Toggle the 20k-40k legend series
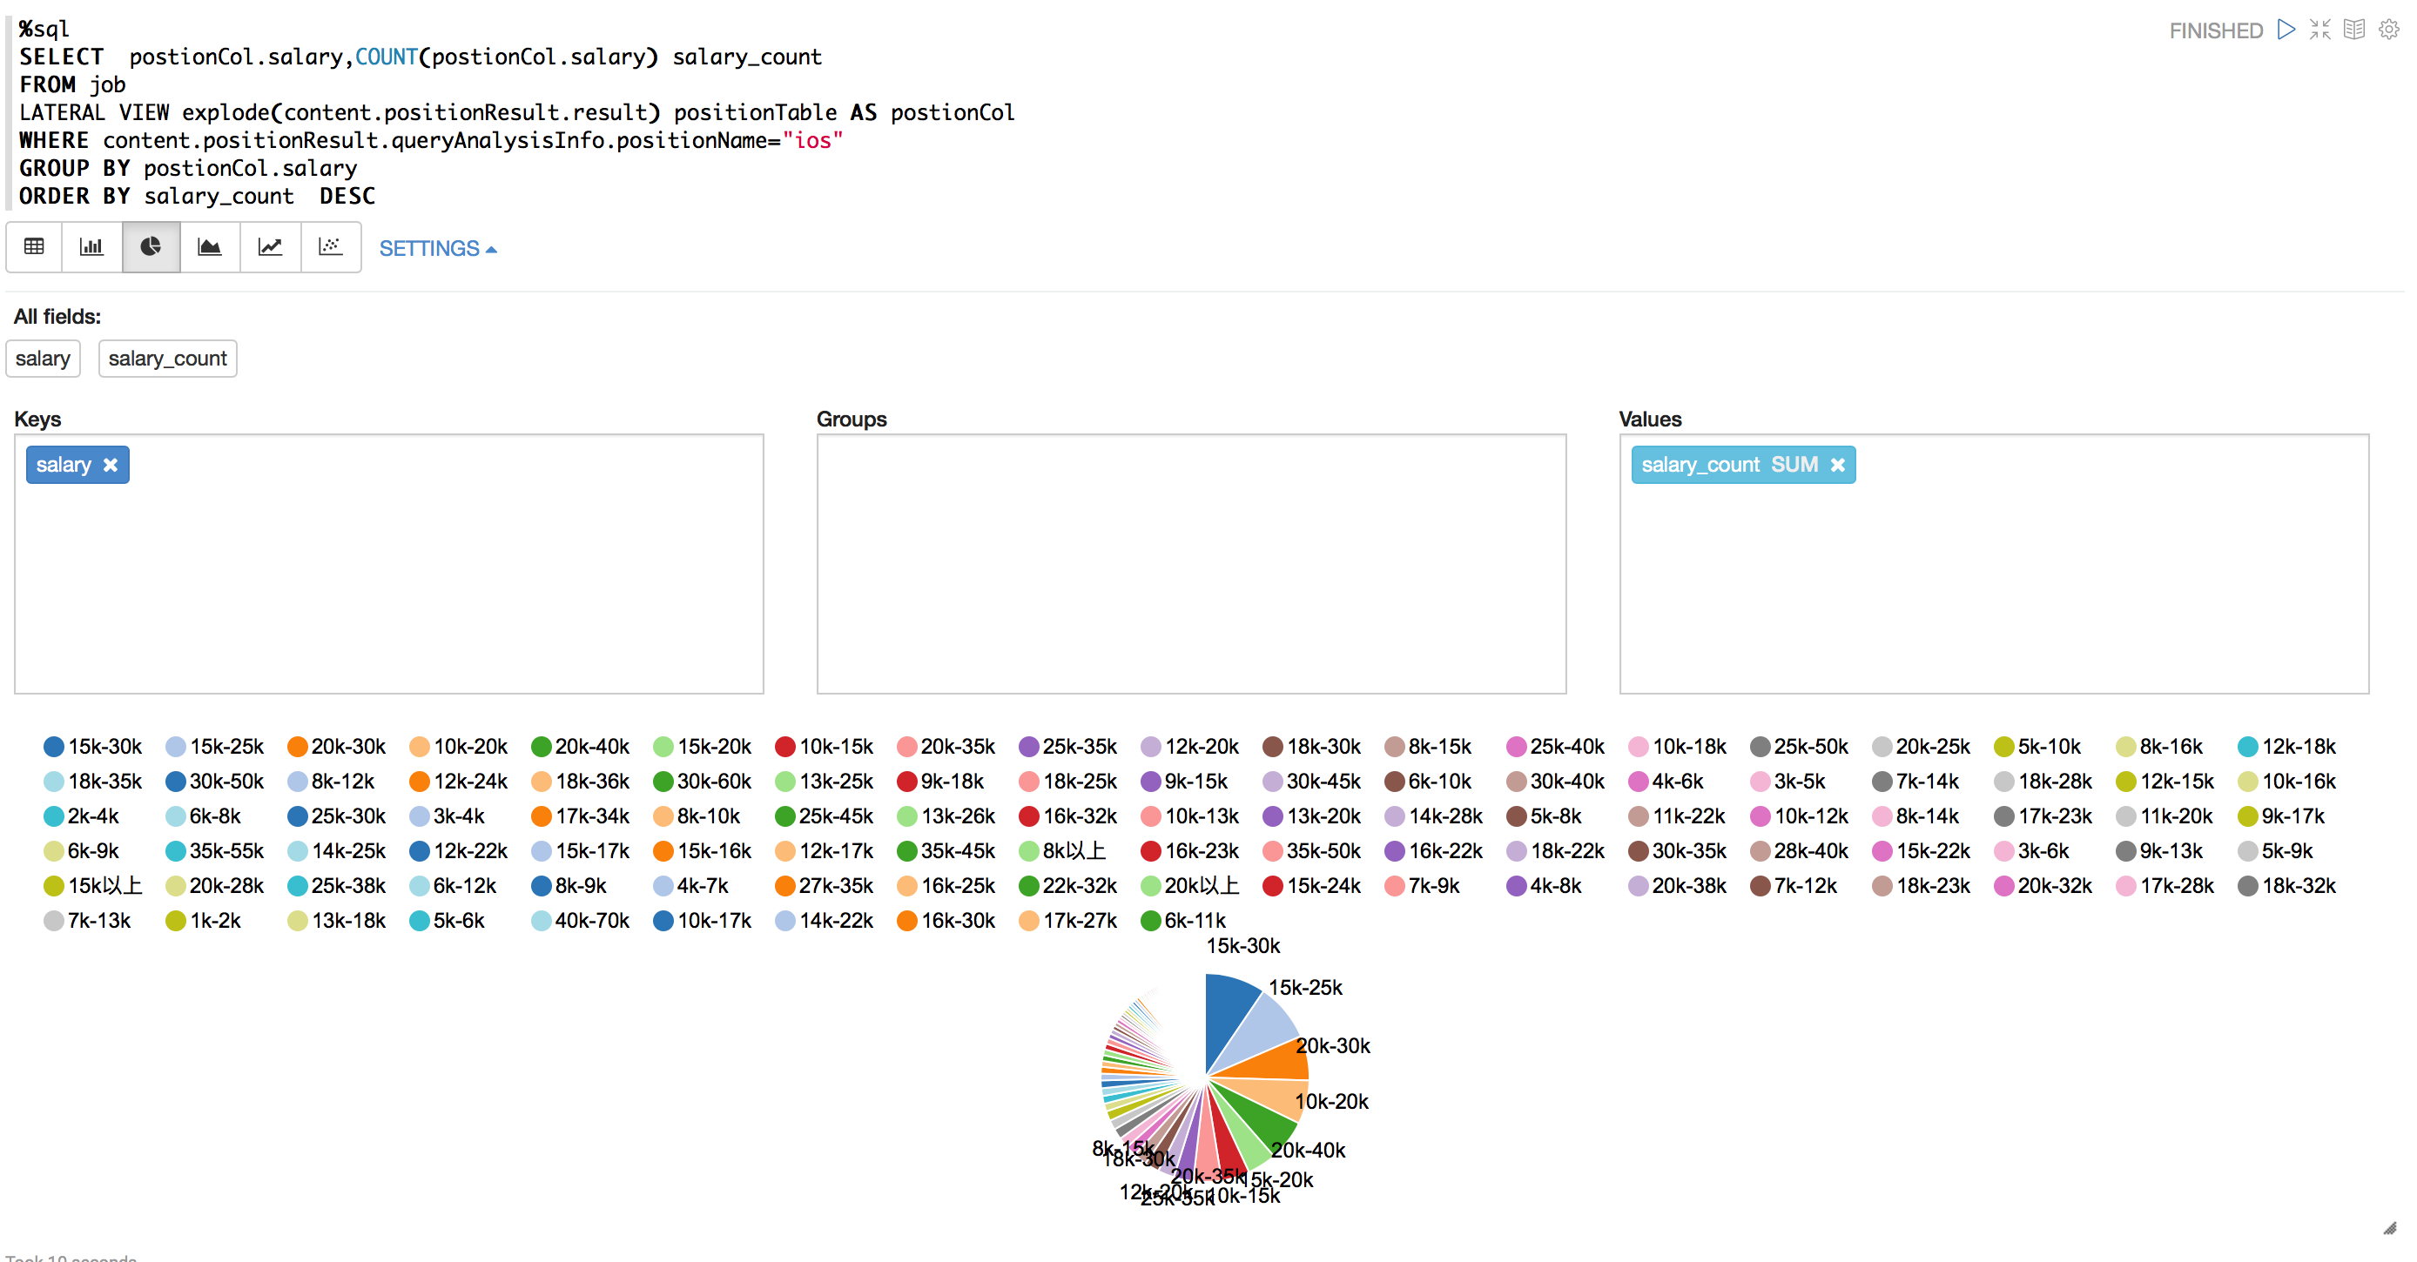Image resolution: width=2417 pixels, height=1262 pixels. pos(581,748)
